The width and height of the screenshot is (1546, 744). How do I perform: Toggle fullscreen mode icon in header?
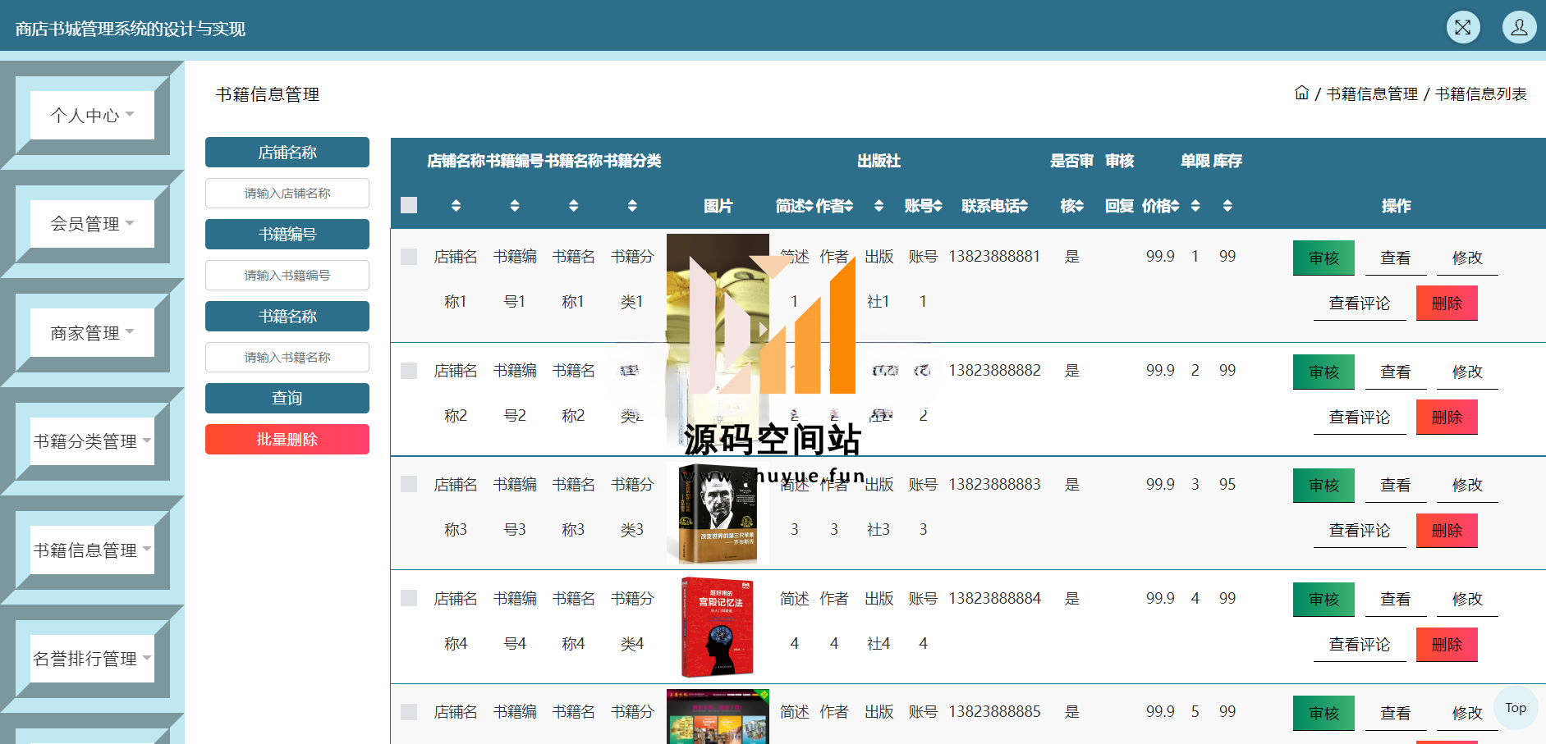pos(1463,27)
